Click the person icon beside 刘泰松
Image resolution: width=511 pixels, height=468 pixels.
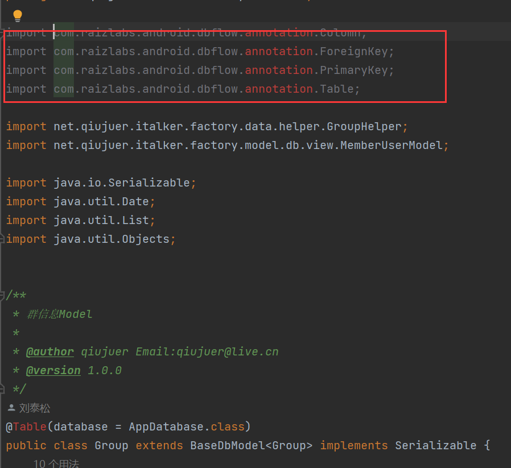click(11, 408)
